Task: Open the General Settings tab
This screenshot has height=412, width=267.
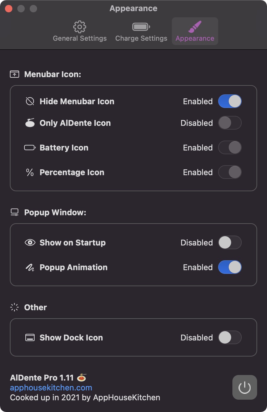Action: click(x=80, y=31)
